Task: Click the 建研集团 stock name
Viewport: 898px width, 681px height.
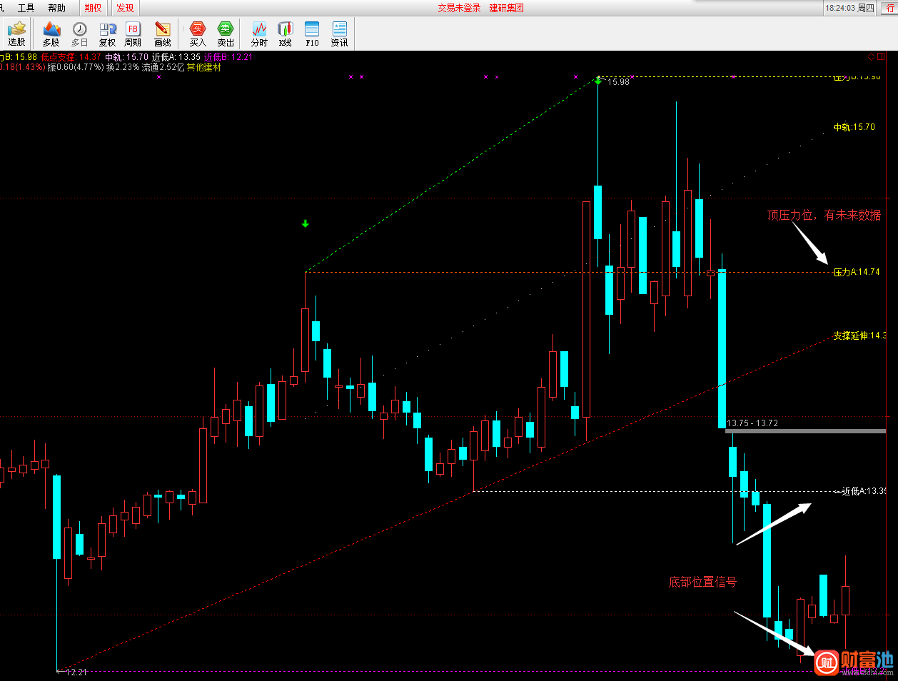Action: pyautogui.click(x=506, y=8)
